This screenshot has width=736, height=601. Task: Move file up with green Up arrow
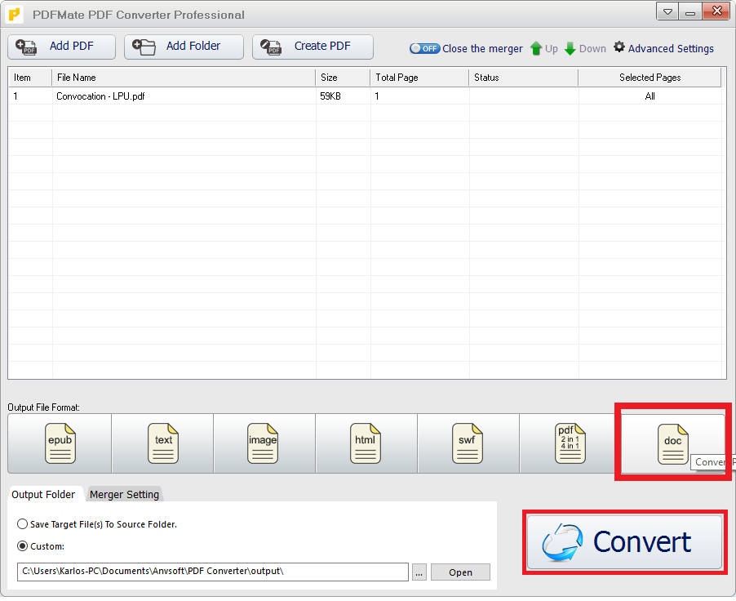click(544, 48)
